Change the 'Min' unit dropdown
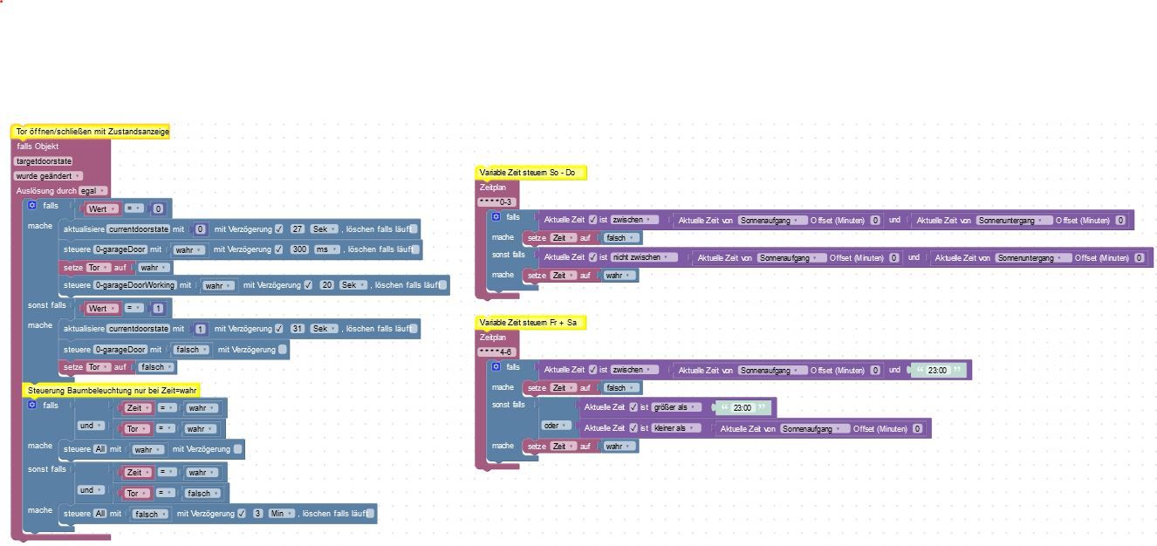The width and height of the screenshot is (1157, 546). click(281, 514)
